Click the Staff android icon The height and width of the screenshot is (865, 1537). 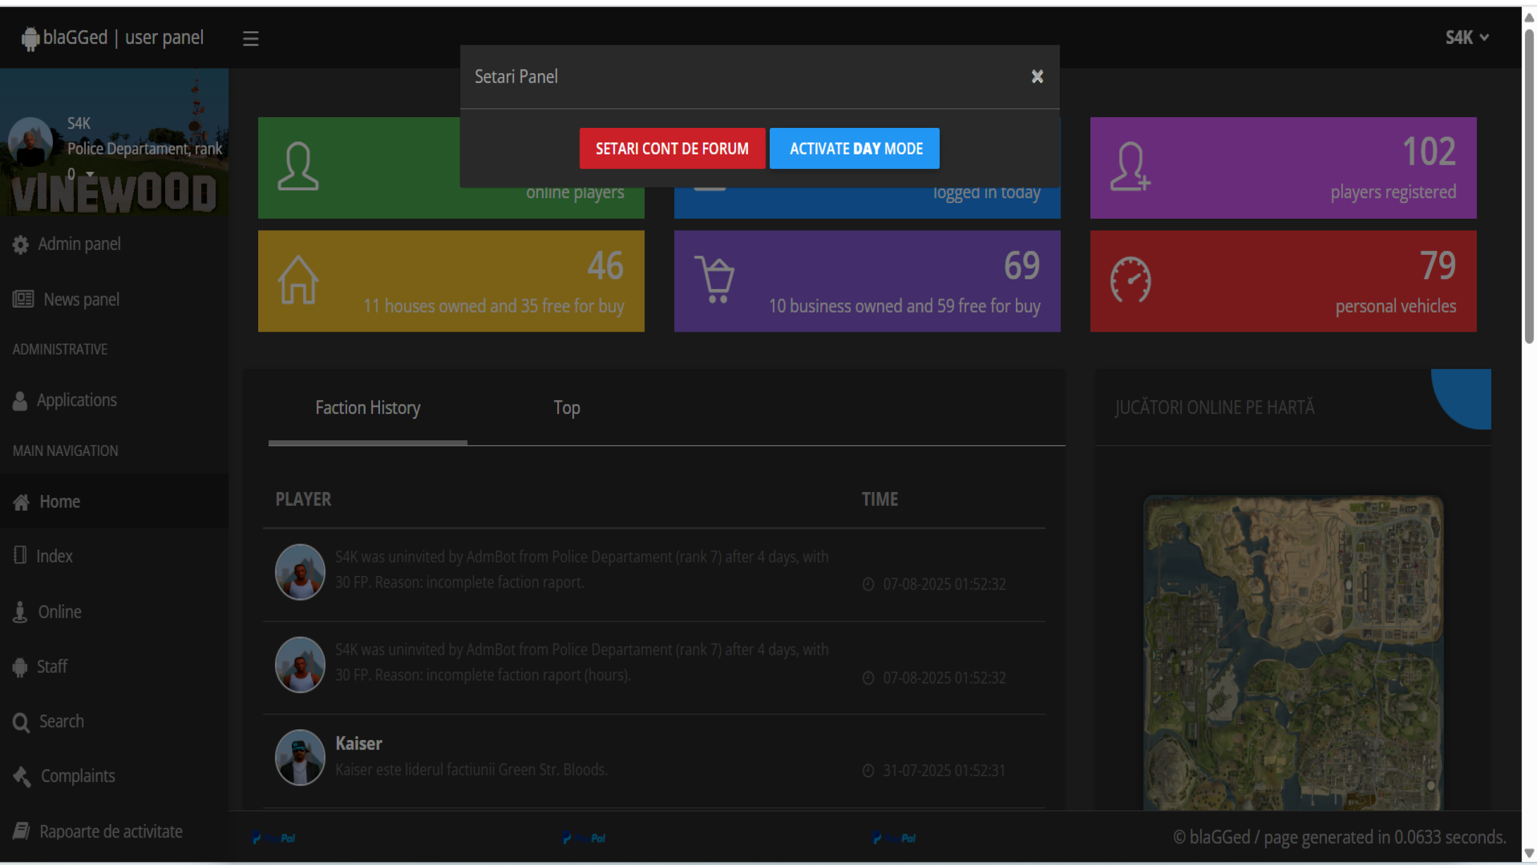(20, 667)
